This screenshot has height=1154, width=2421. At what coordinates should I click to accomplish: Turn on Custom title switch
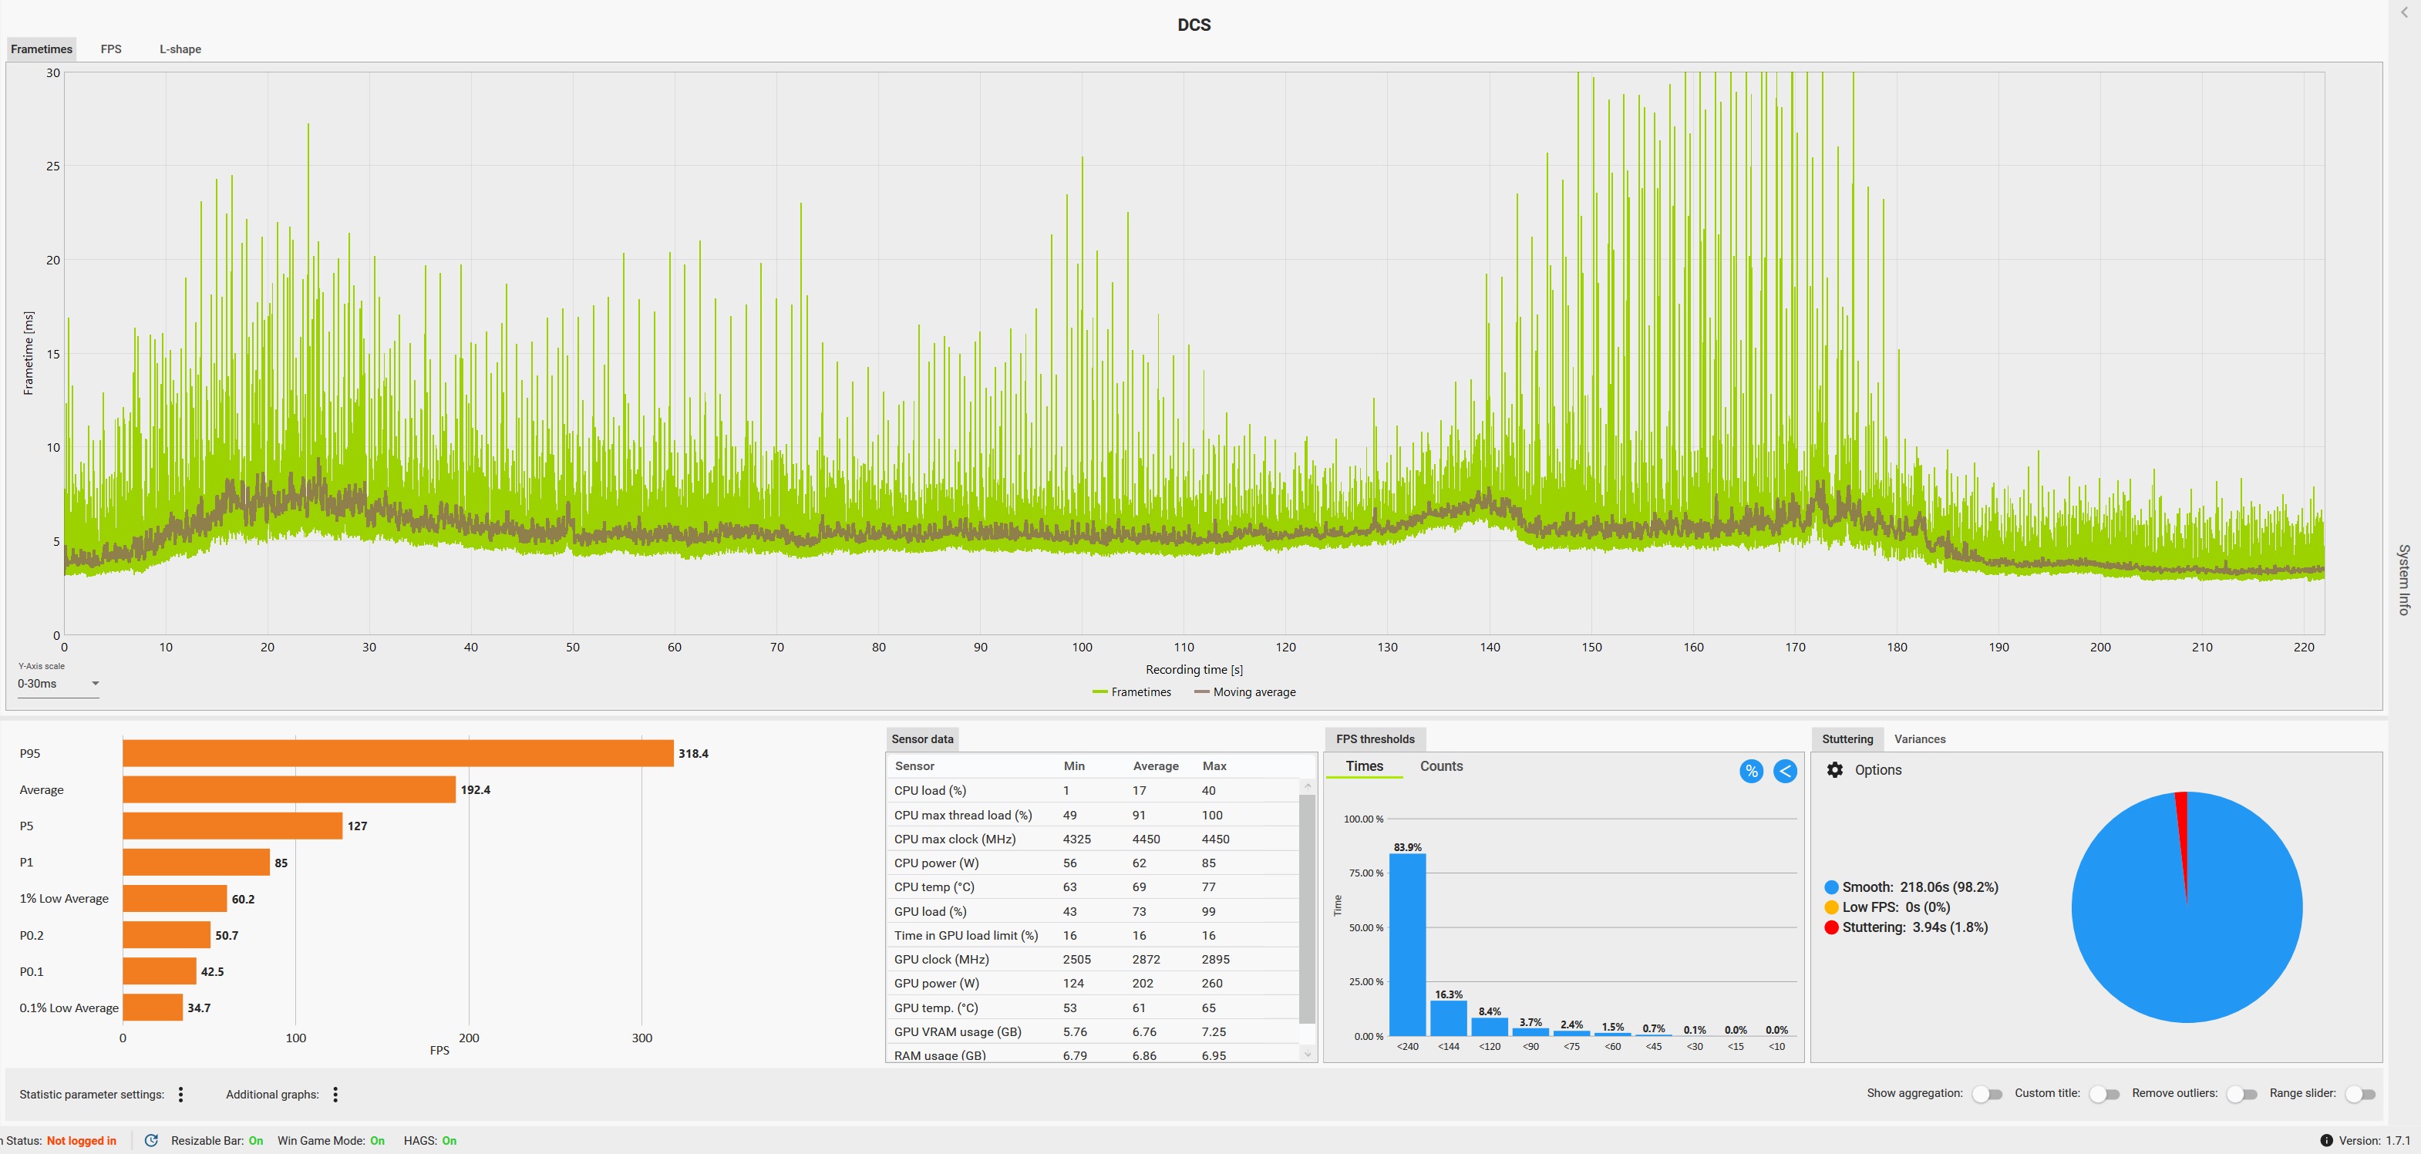[2103, 1094]
